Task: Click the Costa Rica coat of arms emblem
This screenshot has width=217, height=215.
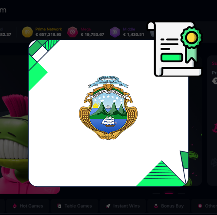Action: (108, 107)
